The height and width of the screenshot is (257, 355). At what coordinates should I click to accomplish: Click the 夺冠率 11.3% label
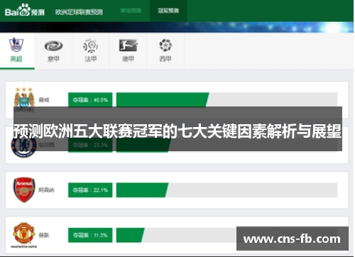[90, 235]
